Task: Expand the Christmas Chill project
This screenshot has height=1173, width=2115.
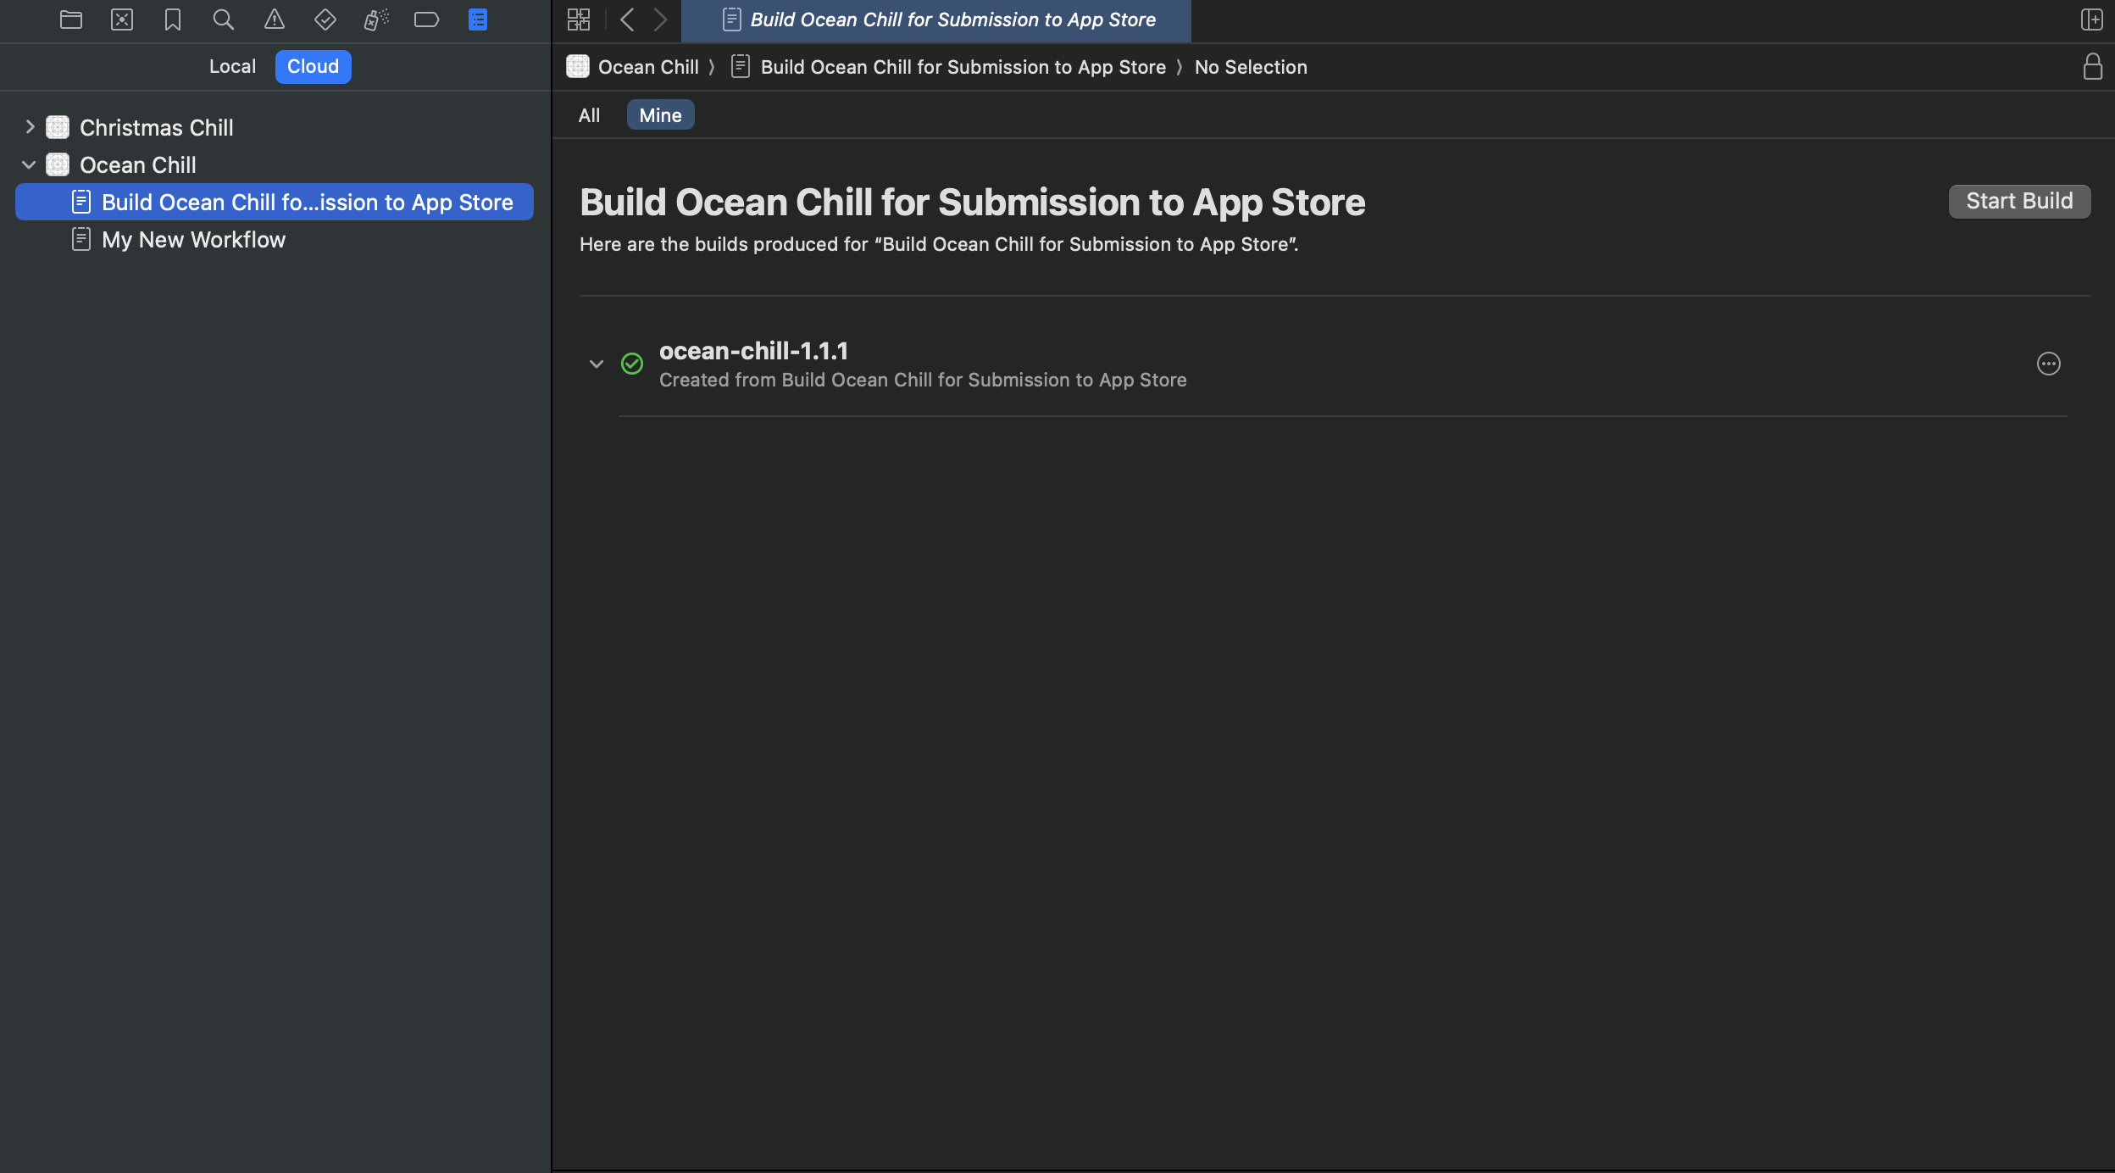Action: 29,127
